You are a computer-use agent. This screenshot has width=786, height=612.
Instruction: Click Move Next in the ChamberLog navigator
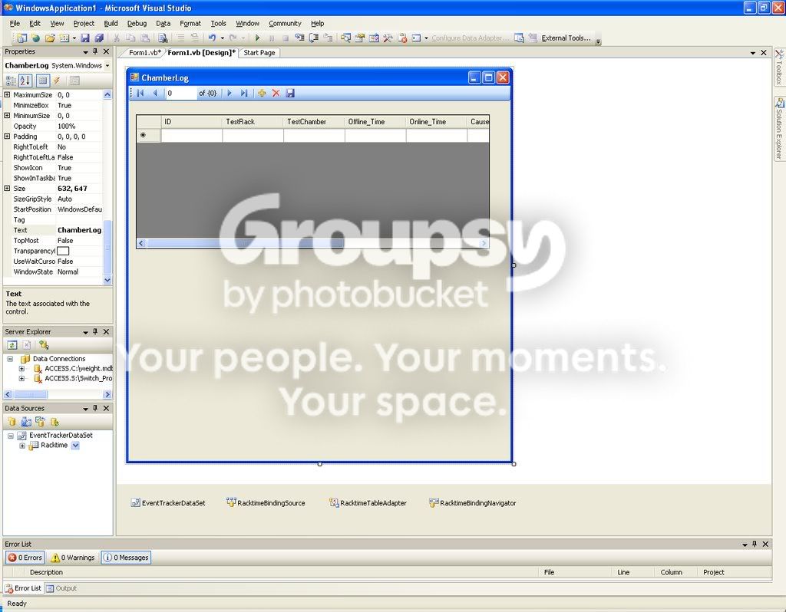click(x=230, y=93)
